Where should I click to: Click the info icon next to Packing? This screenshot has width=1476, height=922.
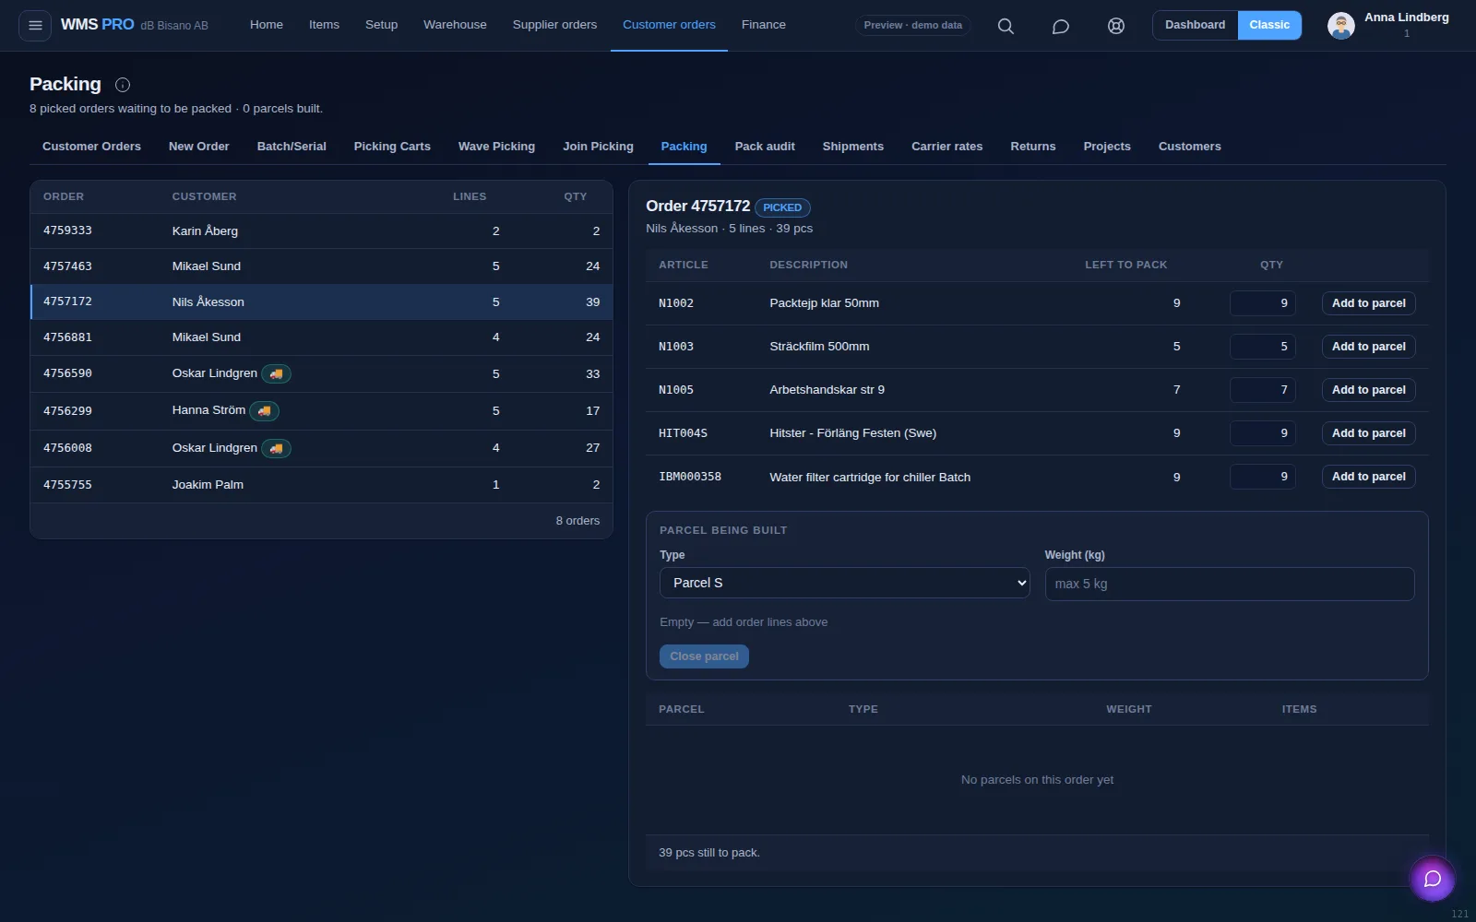123,85
